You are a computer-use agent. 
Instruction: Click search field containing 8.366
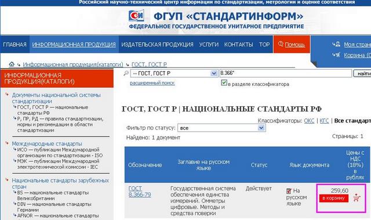click(x=286, y=73)
